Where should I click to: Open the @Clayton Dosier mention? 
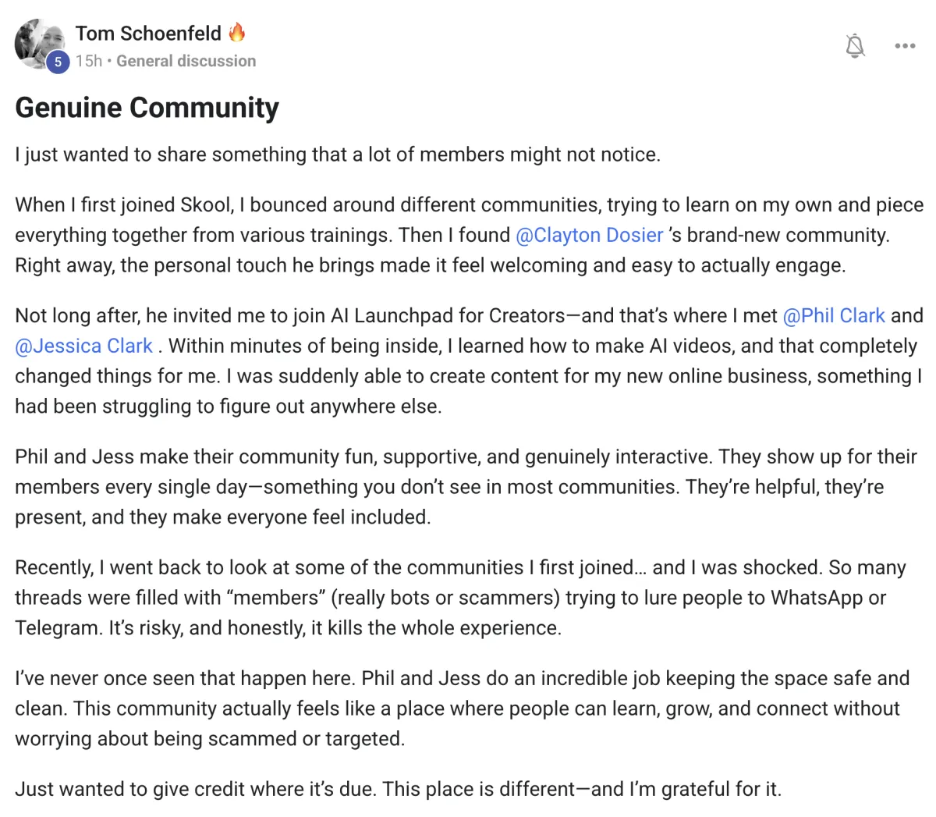589,235
